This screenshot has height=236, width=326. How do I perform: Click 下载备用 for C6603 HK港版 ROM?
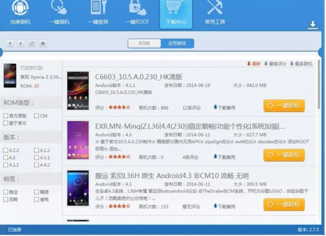pyautogui.click(x=224, y=107)
